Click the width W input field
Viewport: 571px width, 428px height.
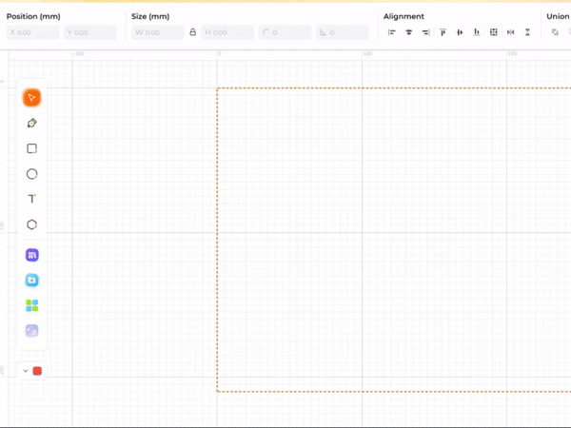click(158, 32)
